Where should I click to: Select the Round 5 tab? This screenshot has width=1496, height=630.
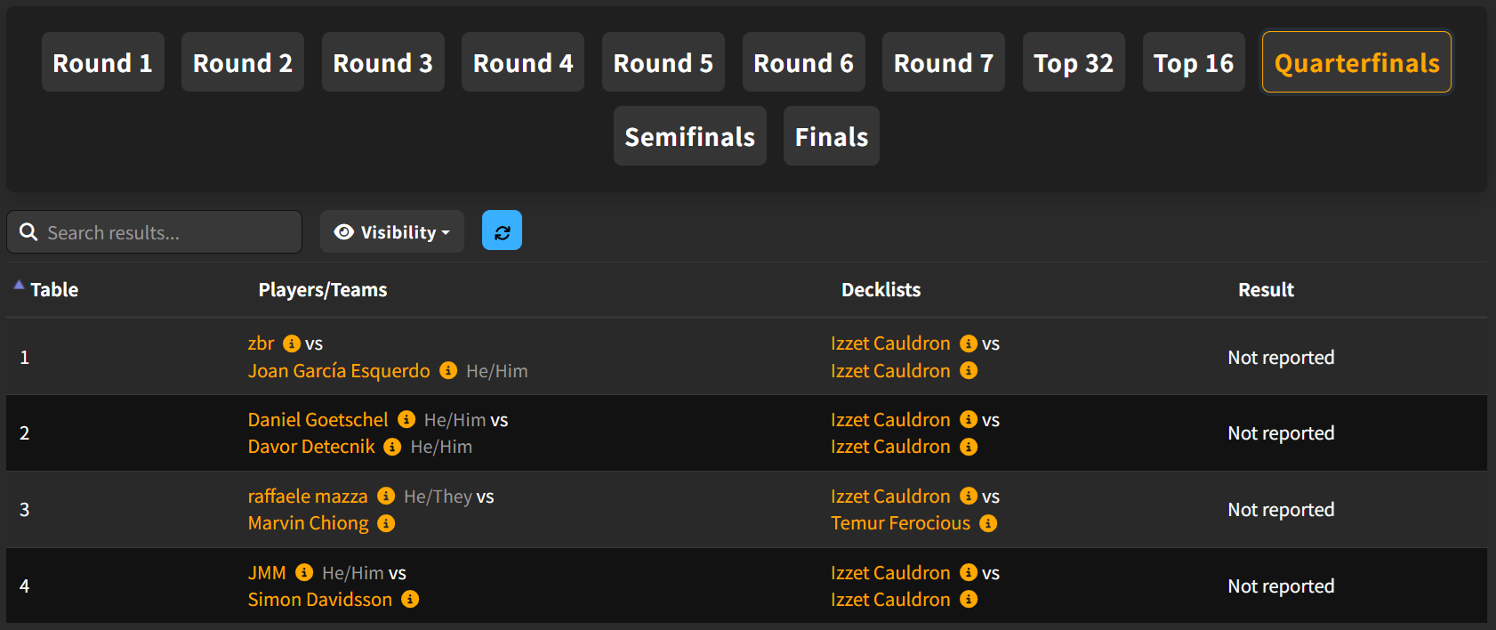pos(663,63)
